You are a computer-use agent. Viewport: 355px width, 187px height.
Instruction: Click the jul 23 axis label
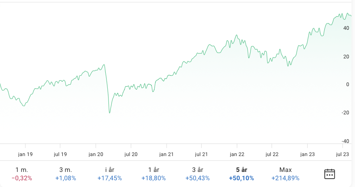click(343, 154)
